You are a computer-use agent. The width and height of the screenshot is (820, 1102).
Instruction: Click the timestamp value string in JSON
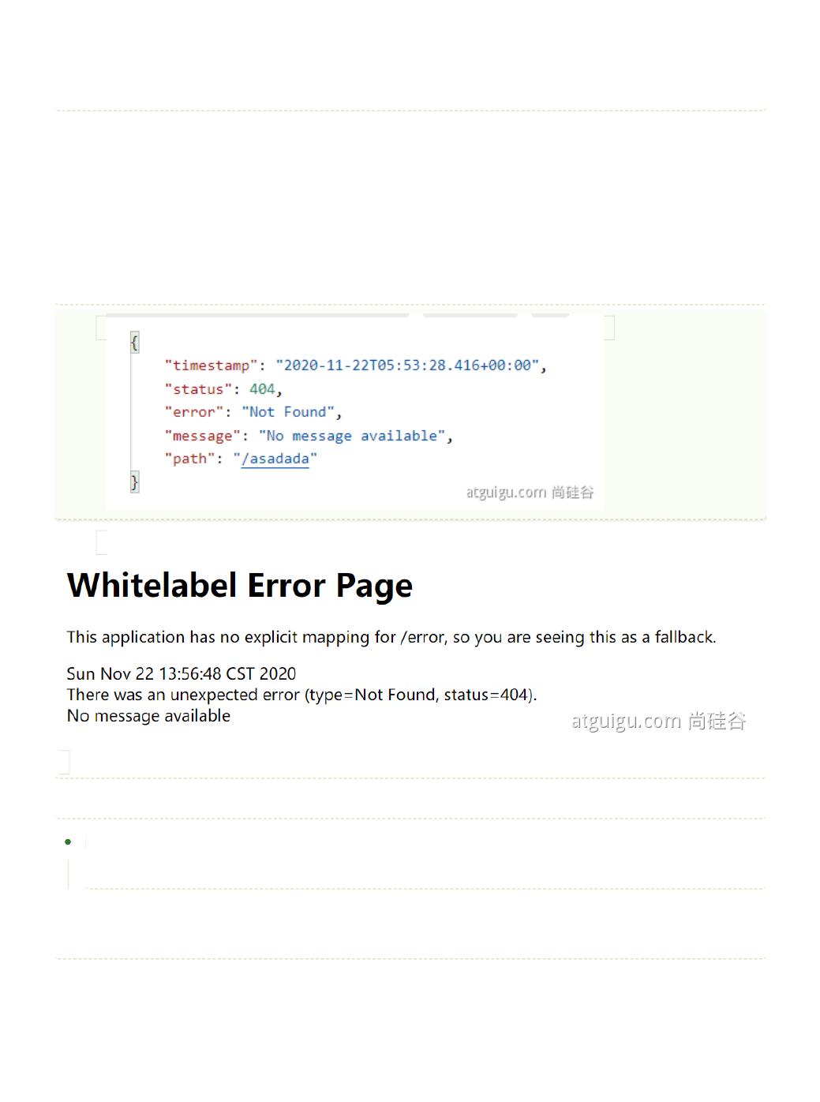pos(407,365)
